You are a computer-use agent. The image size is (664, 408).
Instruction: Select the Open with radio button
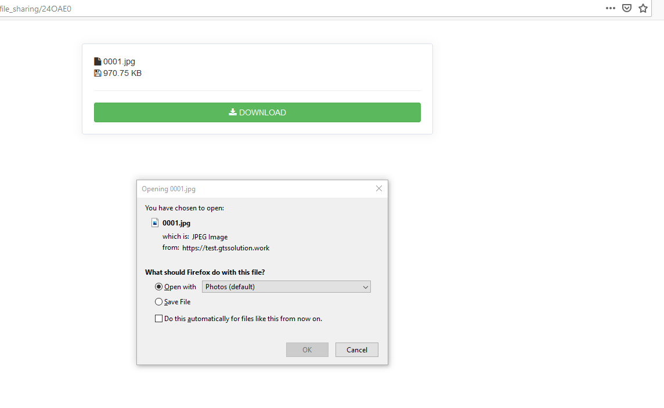click(x=158, y=286)
